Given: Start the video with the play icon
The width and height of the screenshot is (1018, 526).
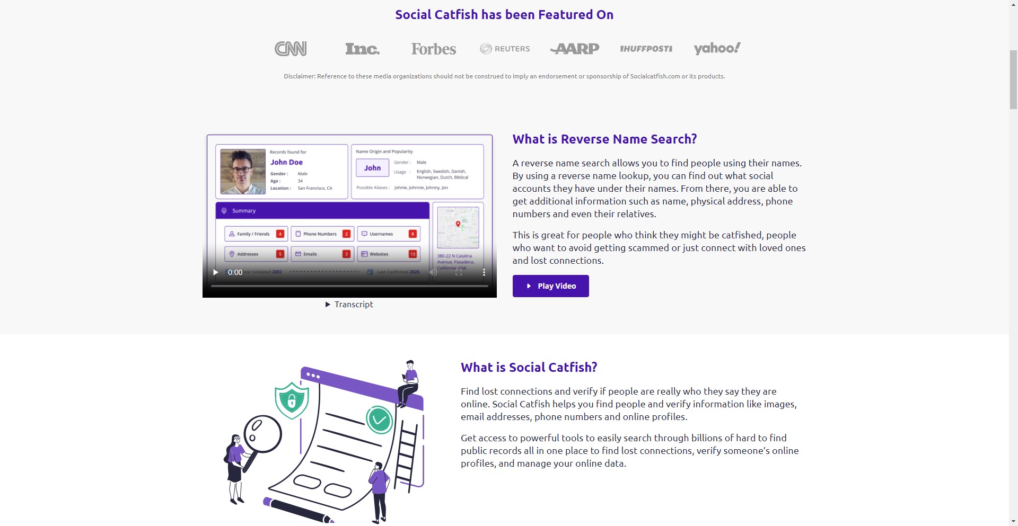Looking at the screenshot, I should click(215, 272).
